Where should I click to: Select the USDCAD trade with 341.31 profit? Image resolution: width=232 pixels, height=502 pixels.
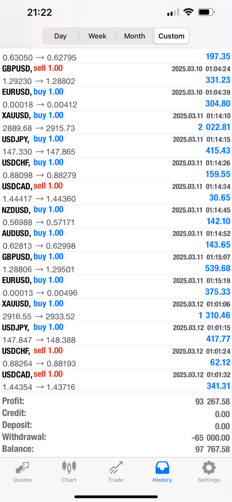tap(116, 381)
